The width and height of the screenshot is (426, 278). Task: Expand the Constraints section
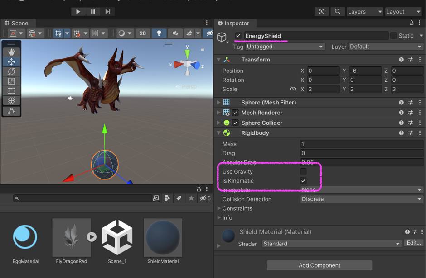click(219, 208)
